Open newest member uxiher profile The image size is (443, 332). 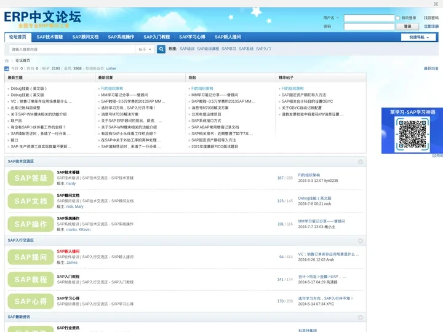point(111,69)
